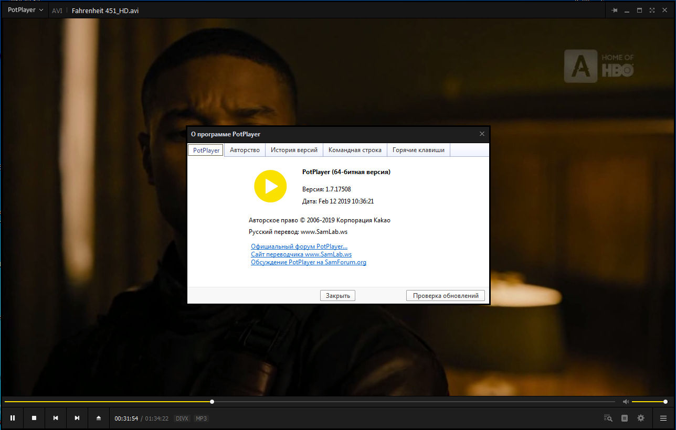Mute audio via the speaker icon

tap(626, 402)
